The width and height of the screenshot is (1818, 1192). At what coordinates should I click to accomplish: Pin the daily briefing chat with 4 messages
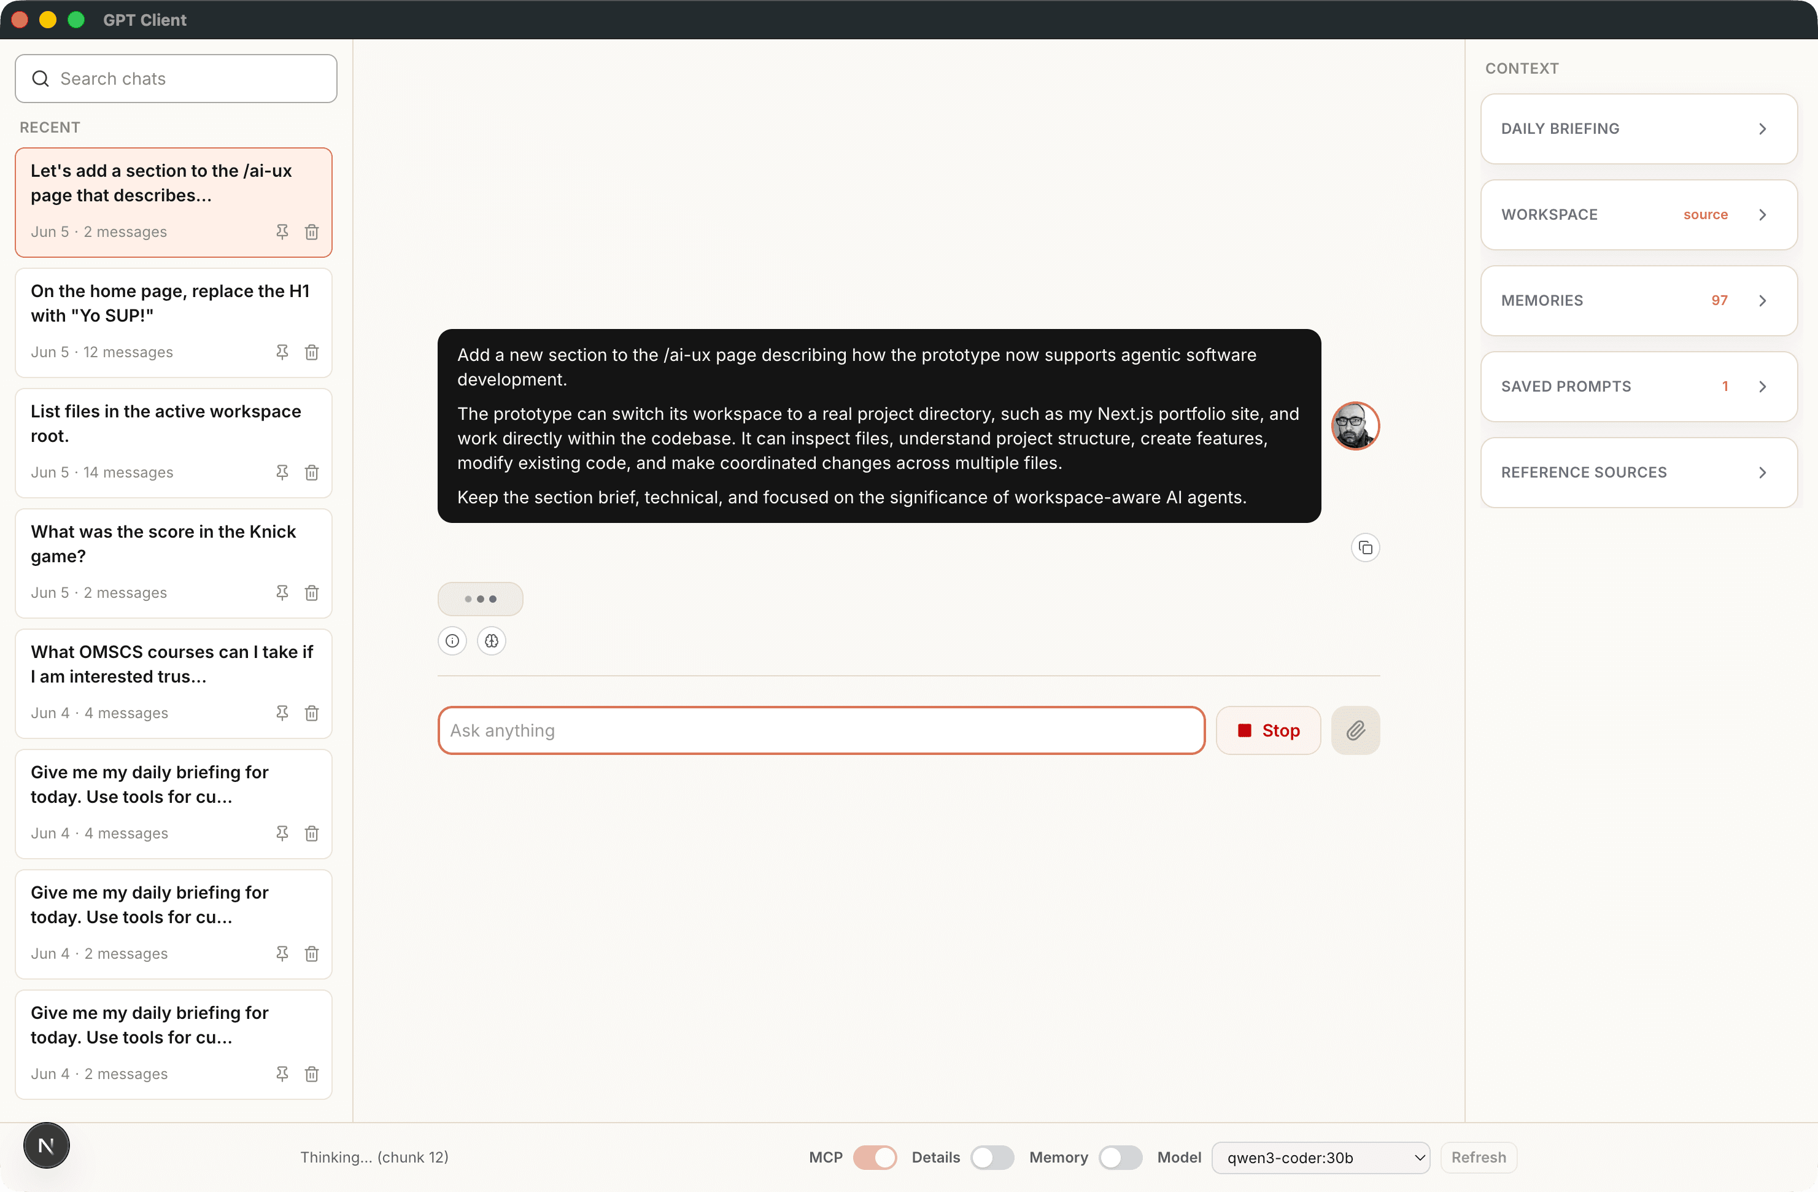(282, 834)
